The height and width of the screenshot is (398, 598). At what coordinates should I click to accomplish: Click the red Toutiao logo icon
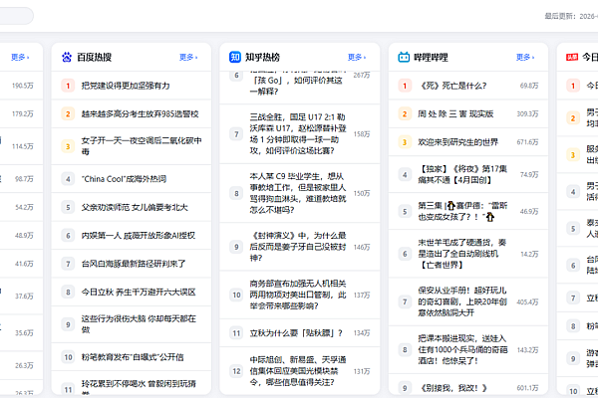pos(572,57)
